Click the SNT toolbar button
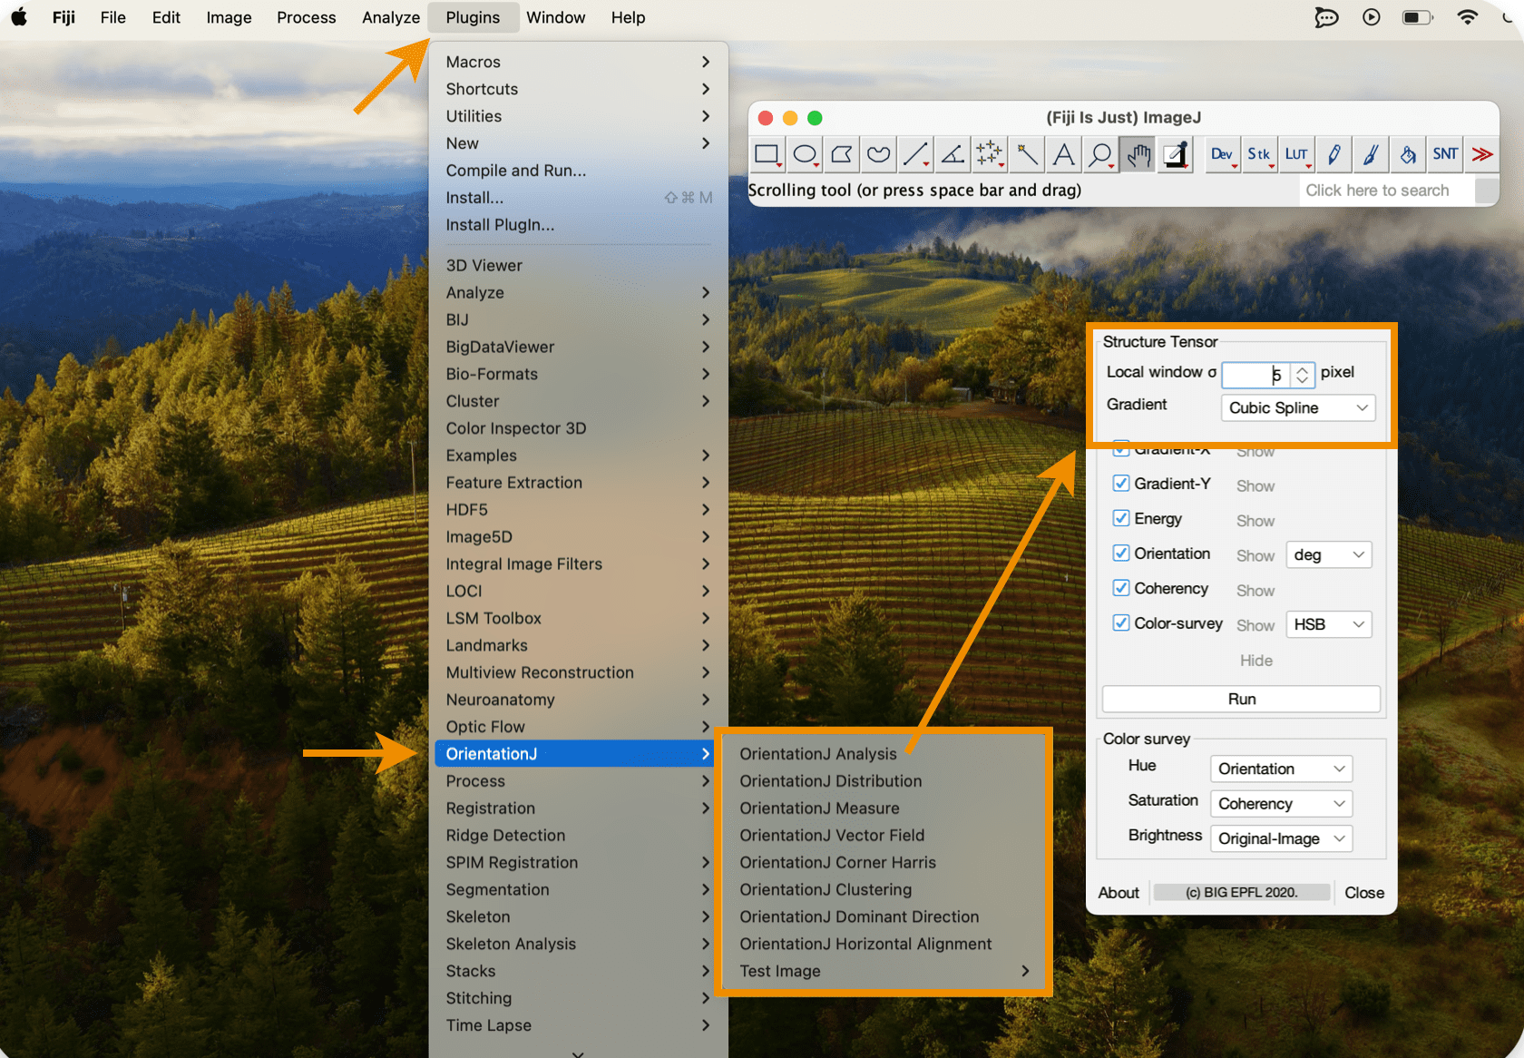Screen dimensions: 1524x1058 point(1446,155)
